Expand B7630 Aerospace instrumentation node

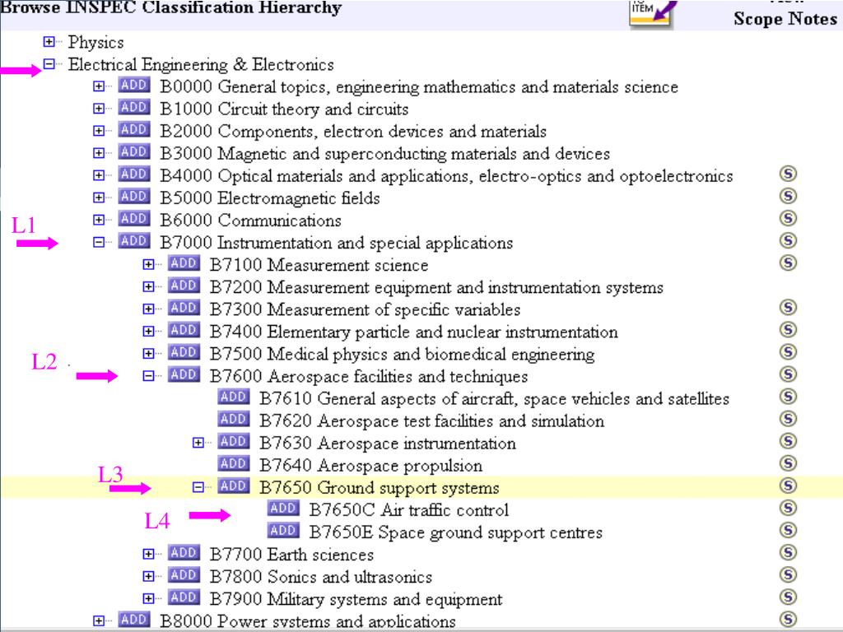click(198, 443)
